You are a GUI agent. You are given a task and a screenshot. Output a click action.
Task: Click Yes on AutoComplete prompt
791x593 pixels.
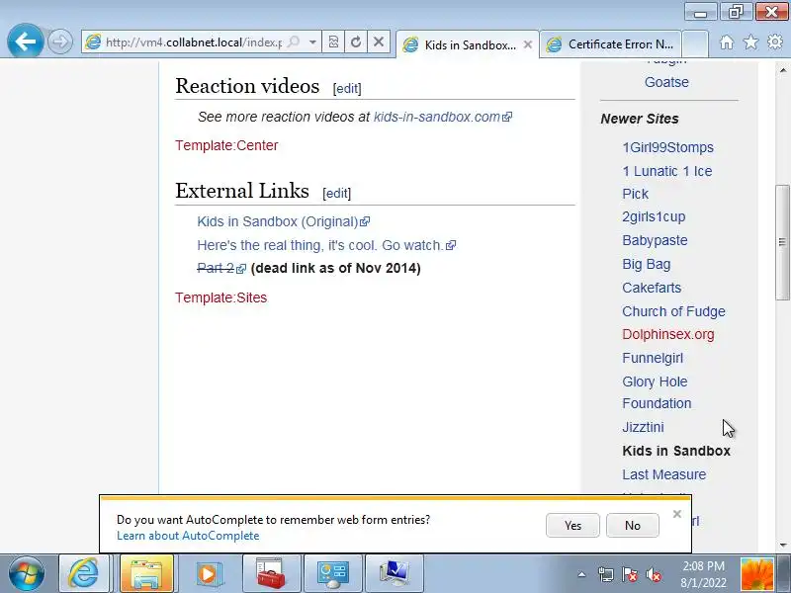tap(572, 526)
